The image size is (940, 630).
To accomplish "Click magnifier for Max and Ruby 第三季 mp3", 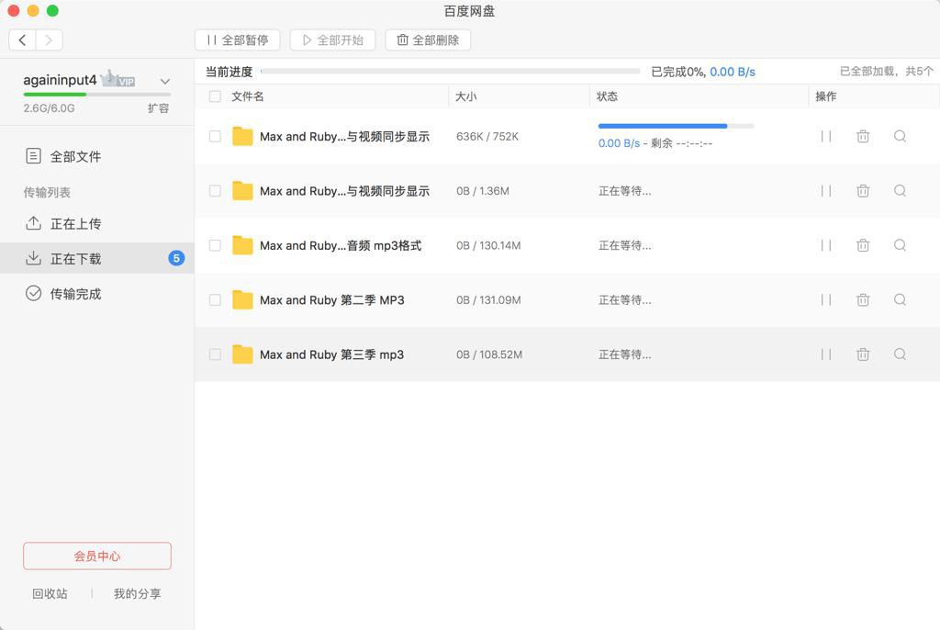I will coord(900,354).
